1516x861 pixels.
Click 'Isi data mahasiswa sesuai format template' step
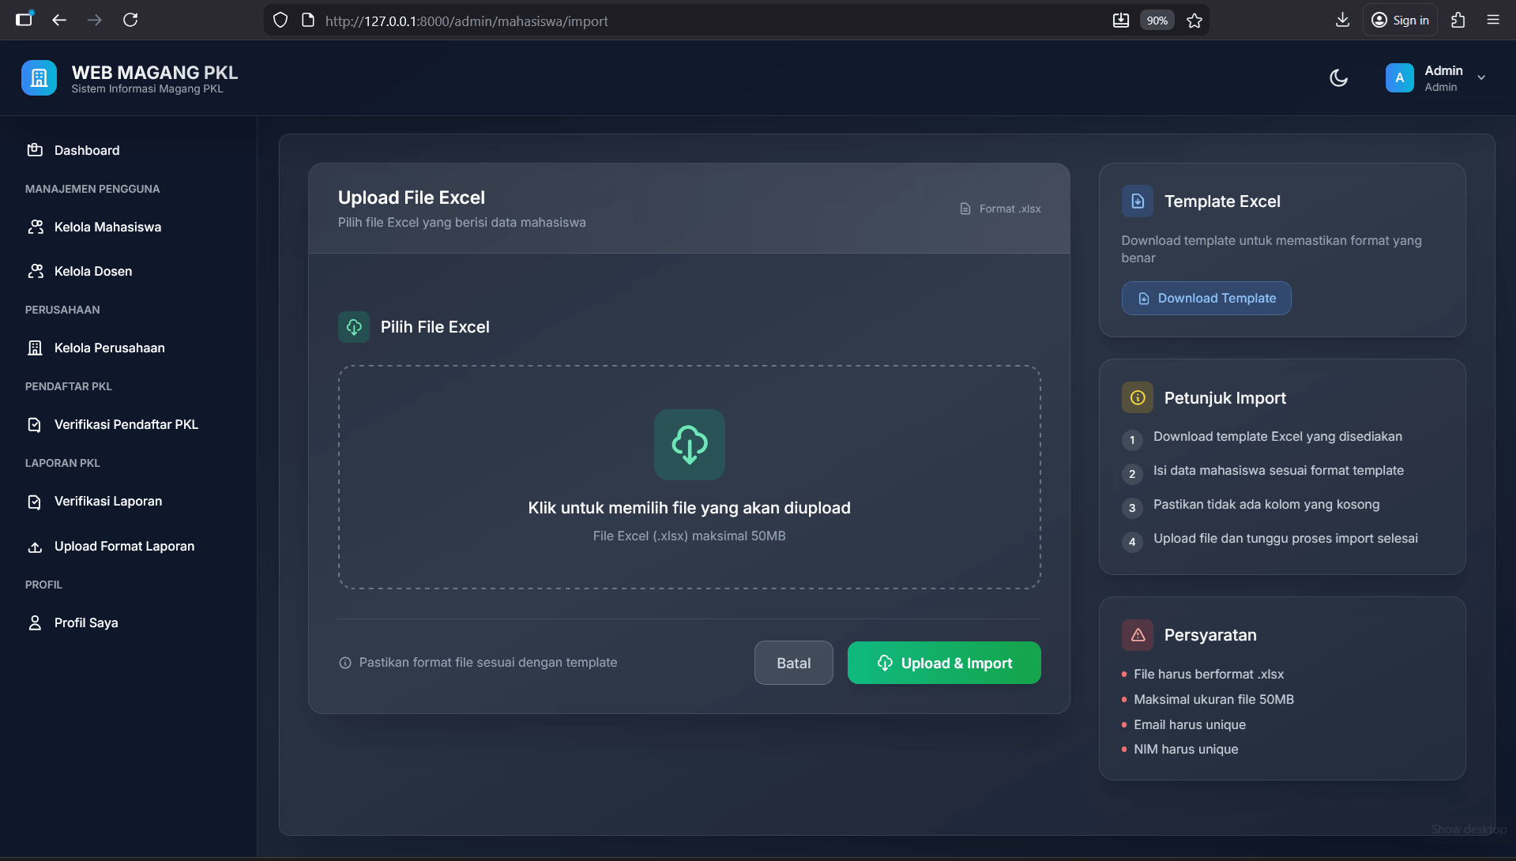(1278, 471)
